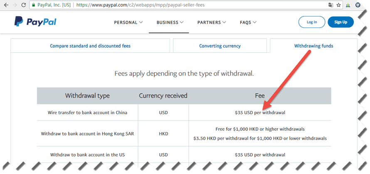The image size is (370, 174).
Task: Go back with the browser back arrow
Action: point(6,5)
